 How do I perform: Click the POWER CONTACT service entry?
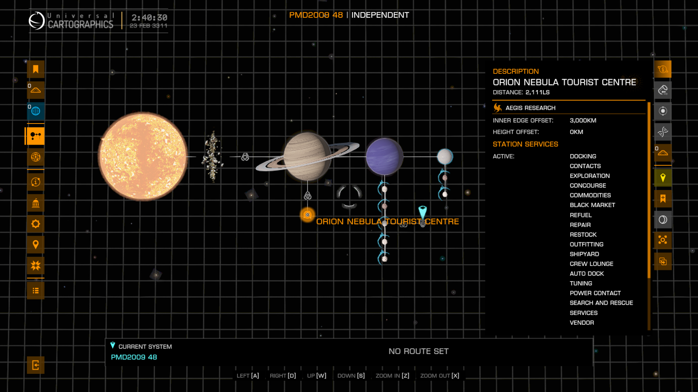click(x=595, y=293)
